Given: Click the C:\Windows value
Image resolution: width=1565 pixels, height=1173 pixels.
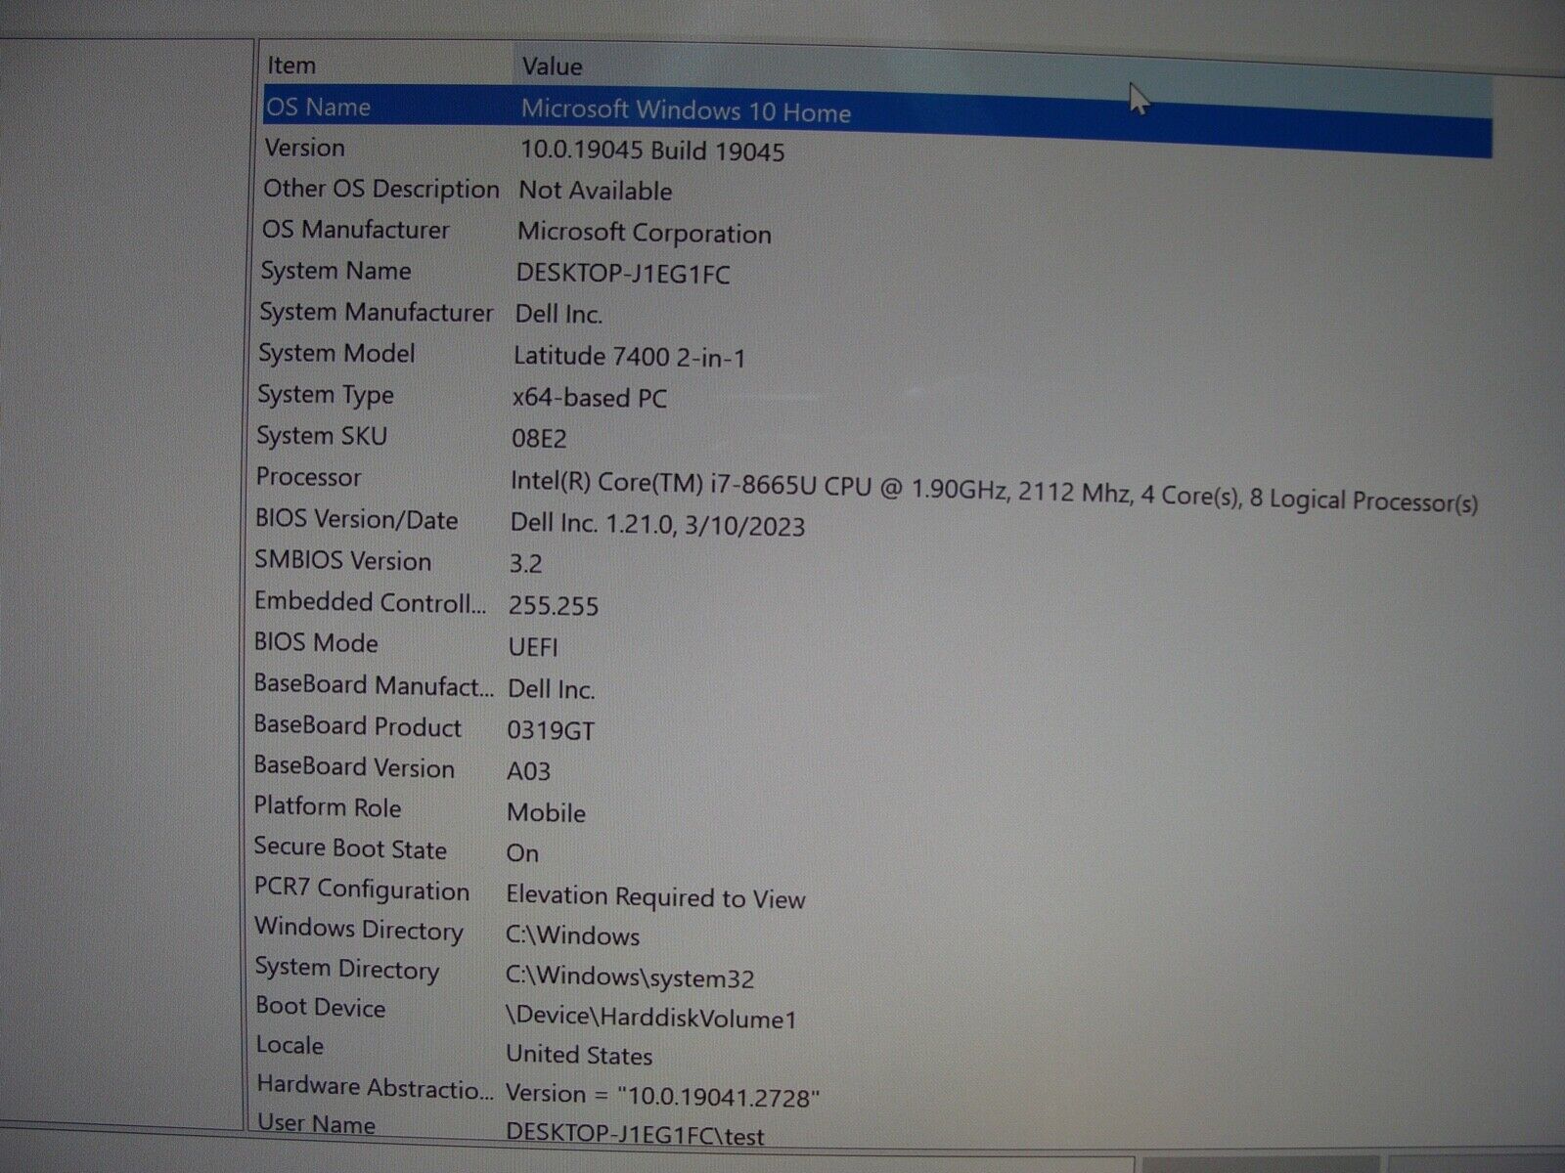Looking at the screenshot, I should click(572, 935).
